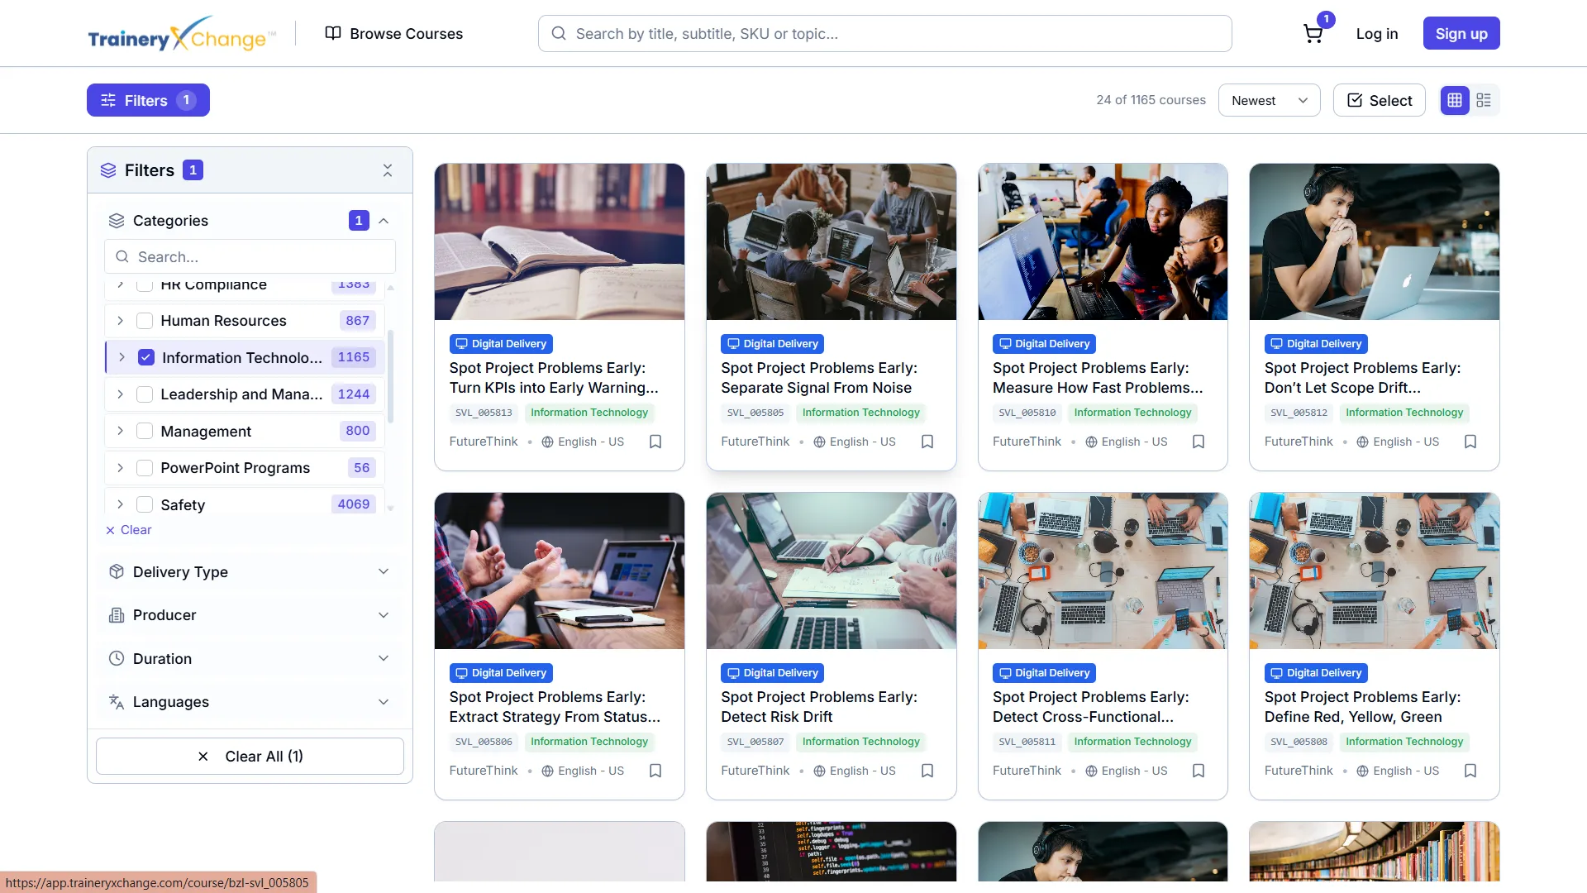This screenshot has height=893, width=1587.
Task: Expand the Duration filter section
Action: (250, 659)
